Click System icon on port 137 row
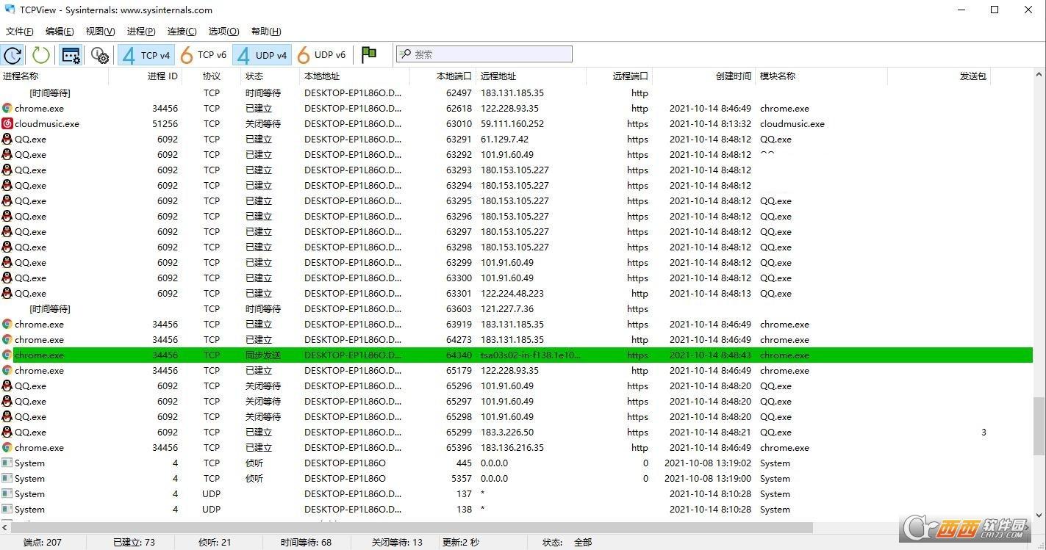Screen dimensions: 1046x550 [x=7, y=493]
